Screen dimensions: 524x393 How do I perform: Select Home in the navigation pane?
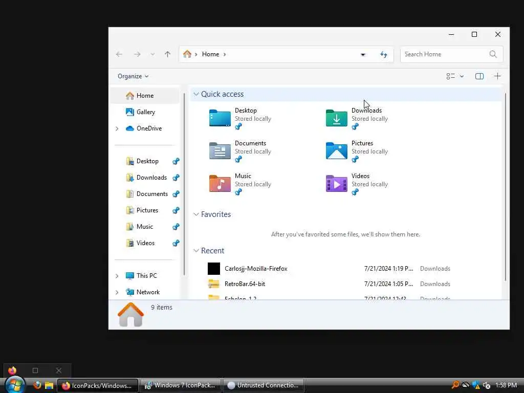(144, 96)
